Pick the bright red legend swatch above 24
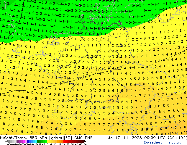Viewport: 187px width, 145px height. coord(64,141)
